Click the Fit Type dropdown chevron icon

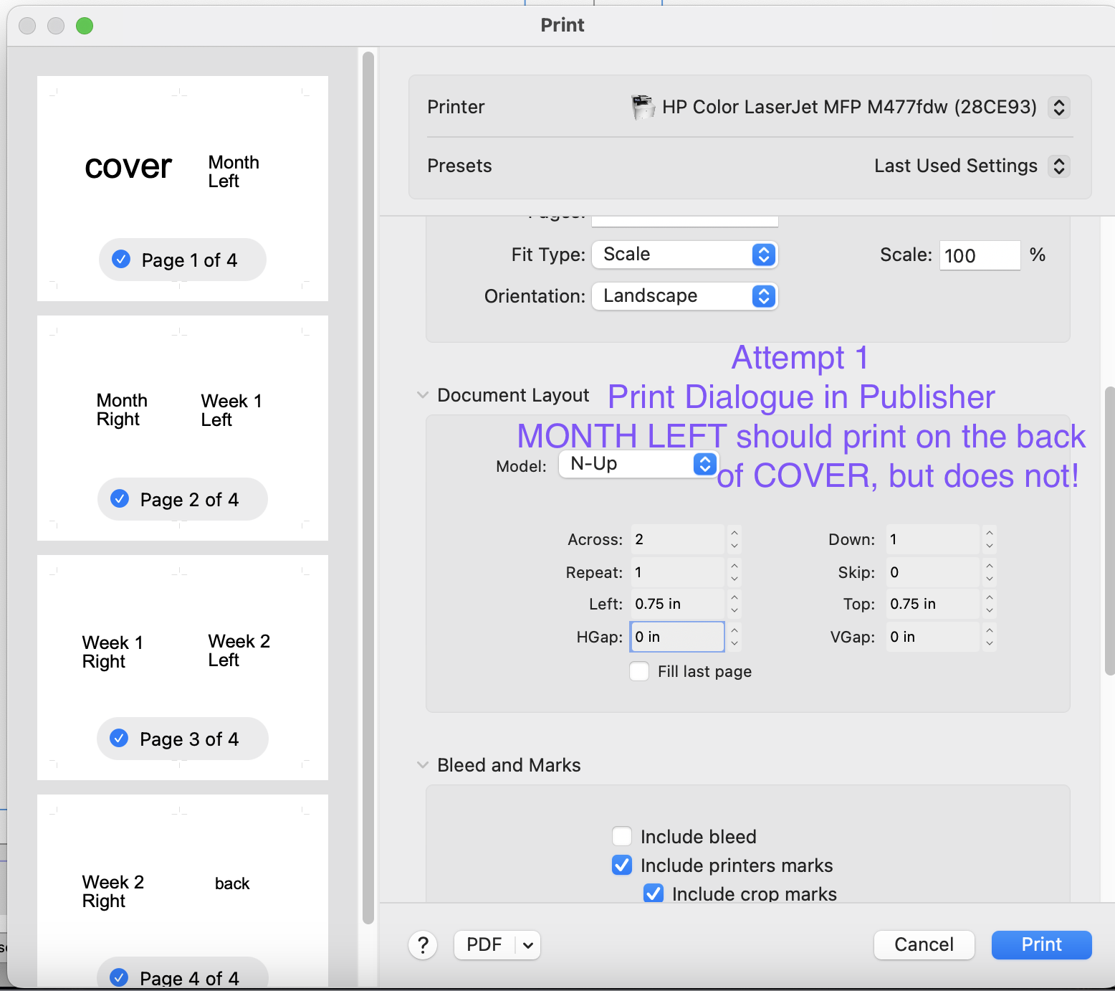[x=764, y=255]
